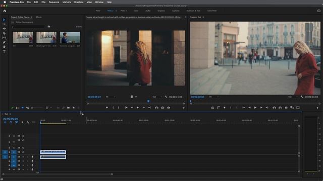This screenshot has width=323, height=181.
Task: Select the Hand tool
Action: click(4, 47)
